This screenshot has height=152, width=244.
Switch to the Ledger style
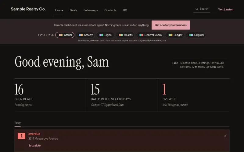[x=175, y=35]
